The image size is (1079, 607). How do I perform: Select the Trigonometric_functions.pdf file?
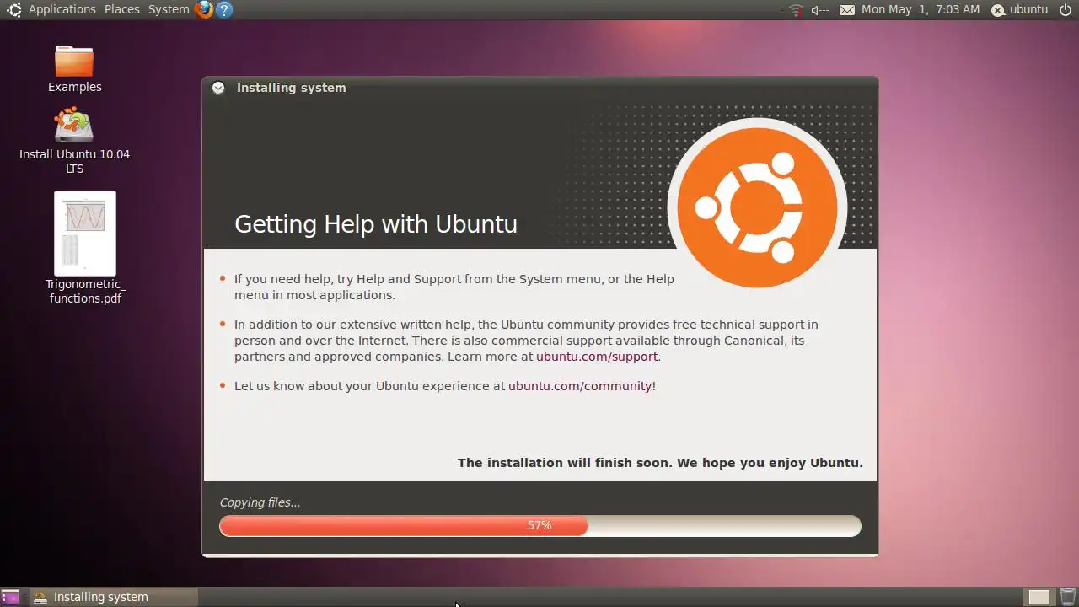[85, 248]
